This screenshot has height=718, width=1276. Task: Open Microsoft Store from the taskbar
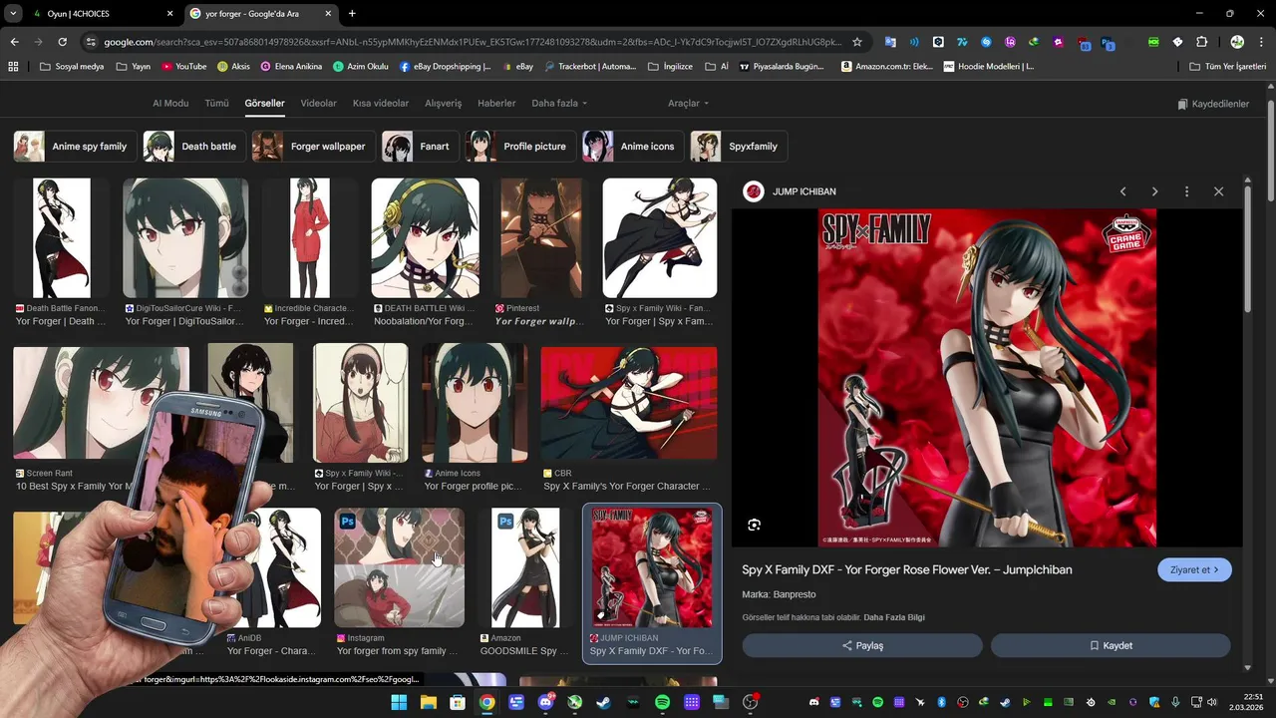click(458, 702)
